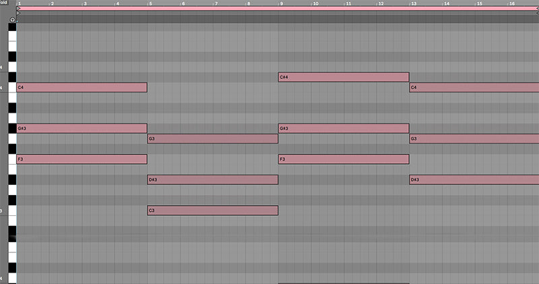Select the G#3 note starting at bar 1
This screenshot has height=284, width=539.
[x=82, y=128]
